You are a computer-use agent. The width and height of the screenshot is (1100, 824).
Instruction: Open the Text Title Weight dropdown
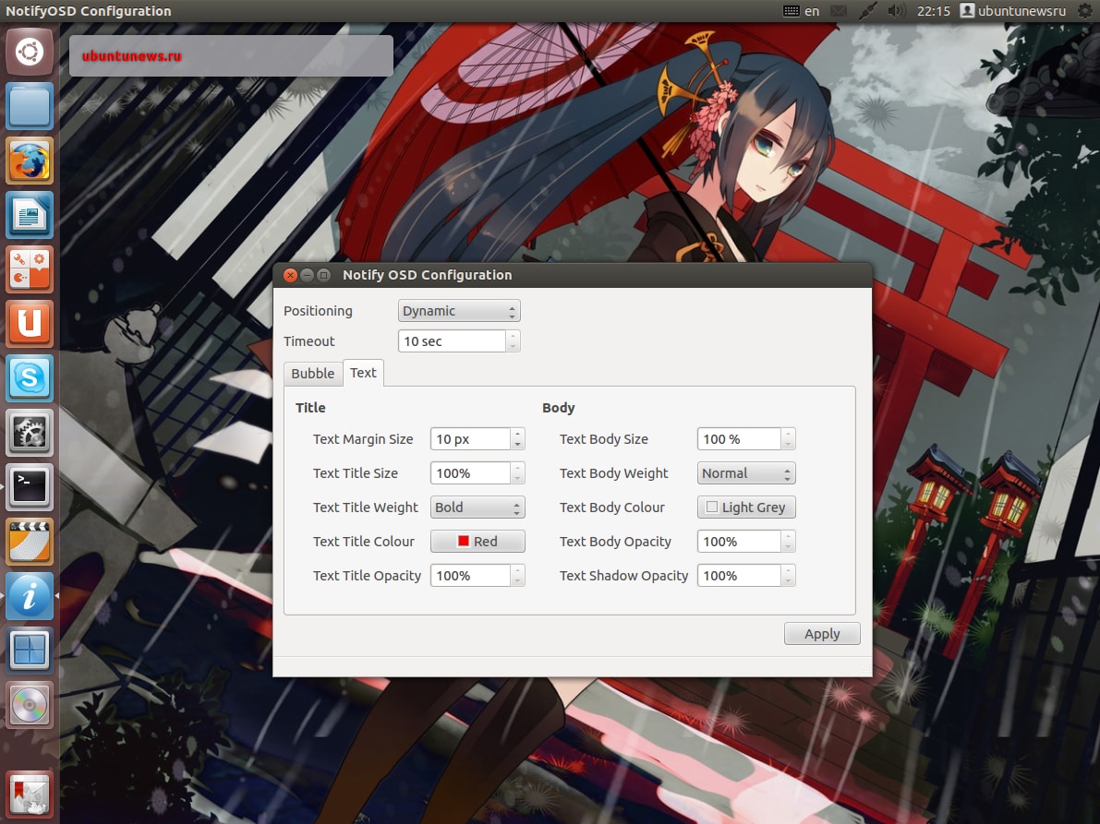coord(477,508)
